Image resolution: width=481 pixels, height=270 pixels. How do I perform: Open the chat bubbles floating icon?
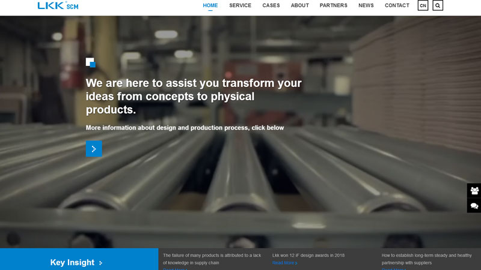(474, 206)
